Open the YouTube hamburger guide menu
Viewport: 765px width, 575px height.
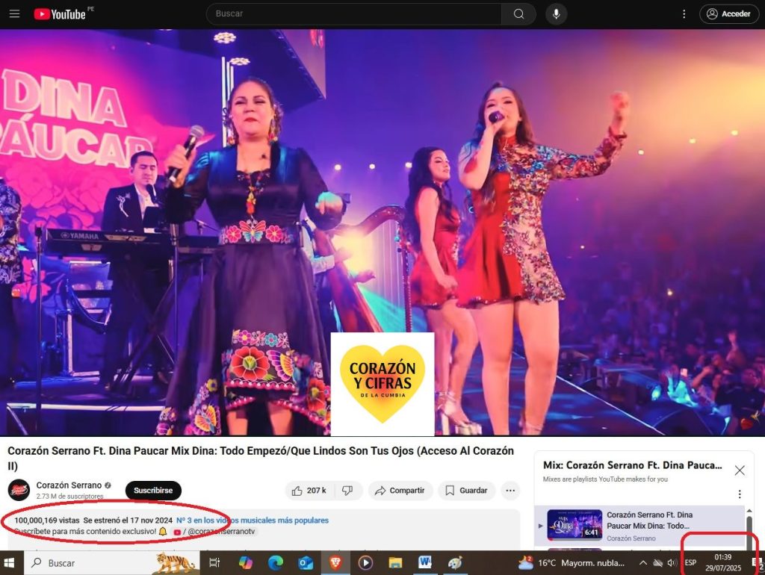click(x=15, y=14)
